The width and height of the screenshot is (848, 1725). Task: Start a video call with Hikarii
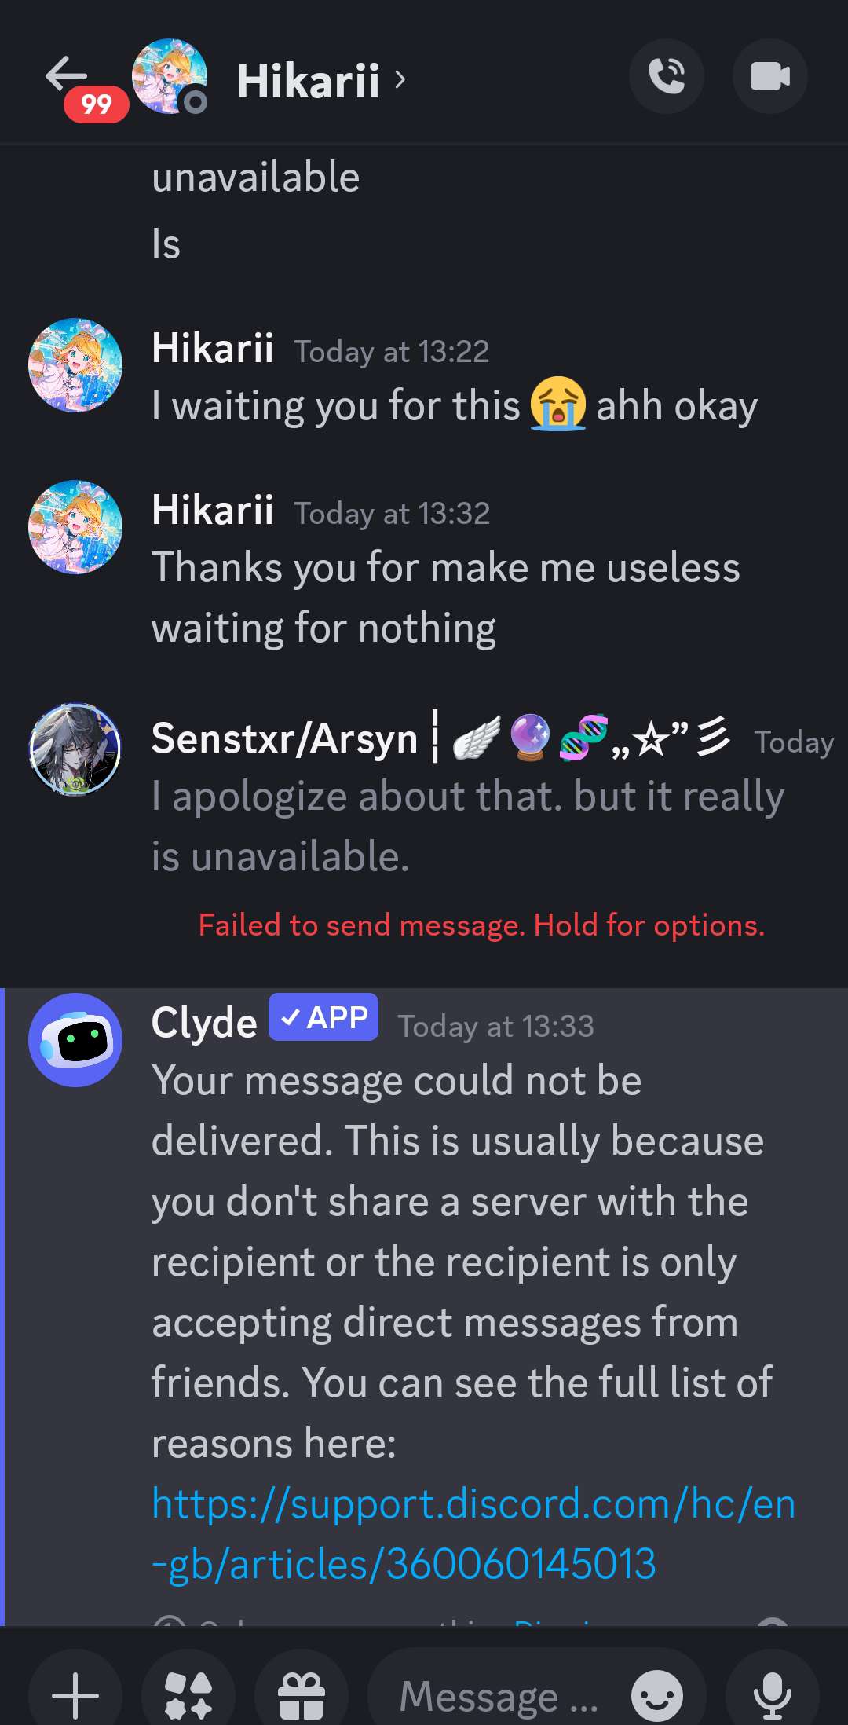pyautogui.click(x=769, y=76)
